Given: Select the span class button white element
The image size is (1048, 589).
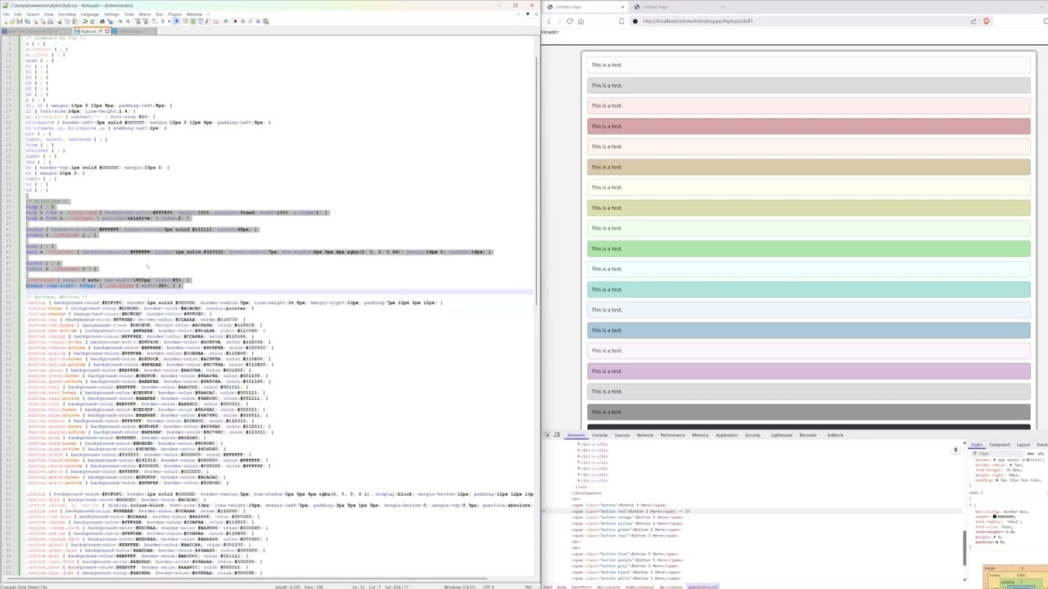Looking at the screenshot, I should click(626, 578).
